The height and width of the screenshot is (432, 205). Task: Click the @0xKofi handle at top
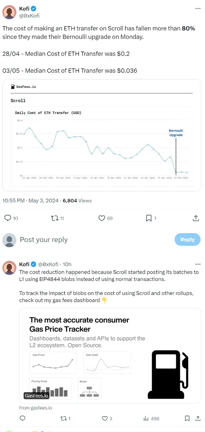[x=29, y=16]
